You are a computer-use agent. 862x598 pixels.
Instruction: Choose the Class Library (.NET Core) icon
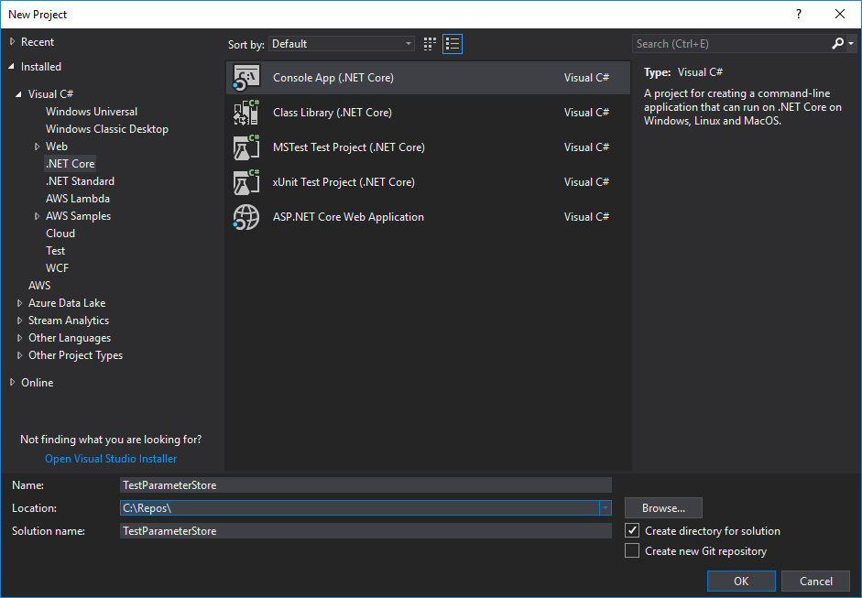246,112
